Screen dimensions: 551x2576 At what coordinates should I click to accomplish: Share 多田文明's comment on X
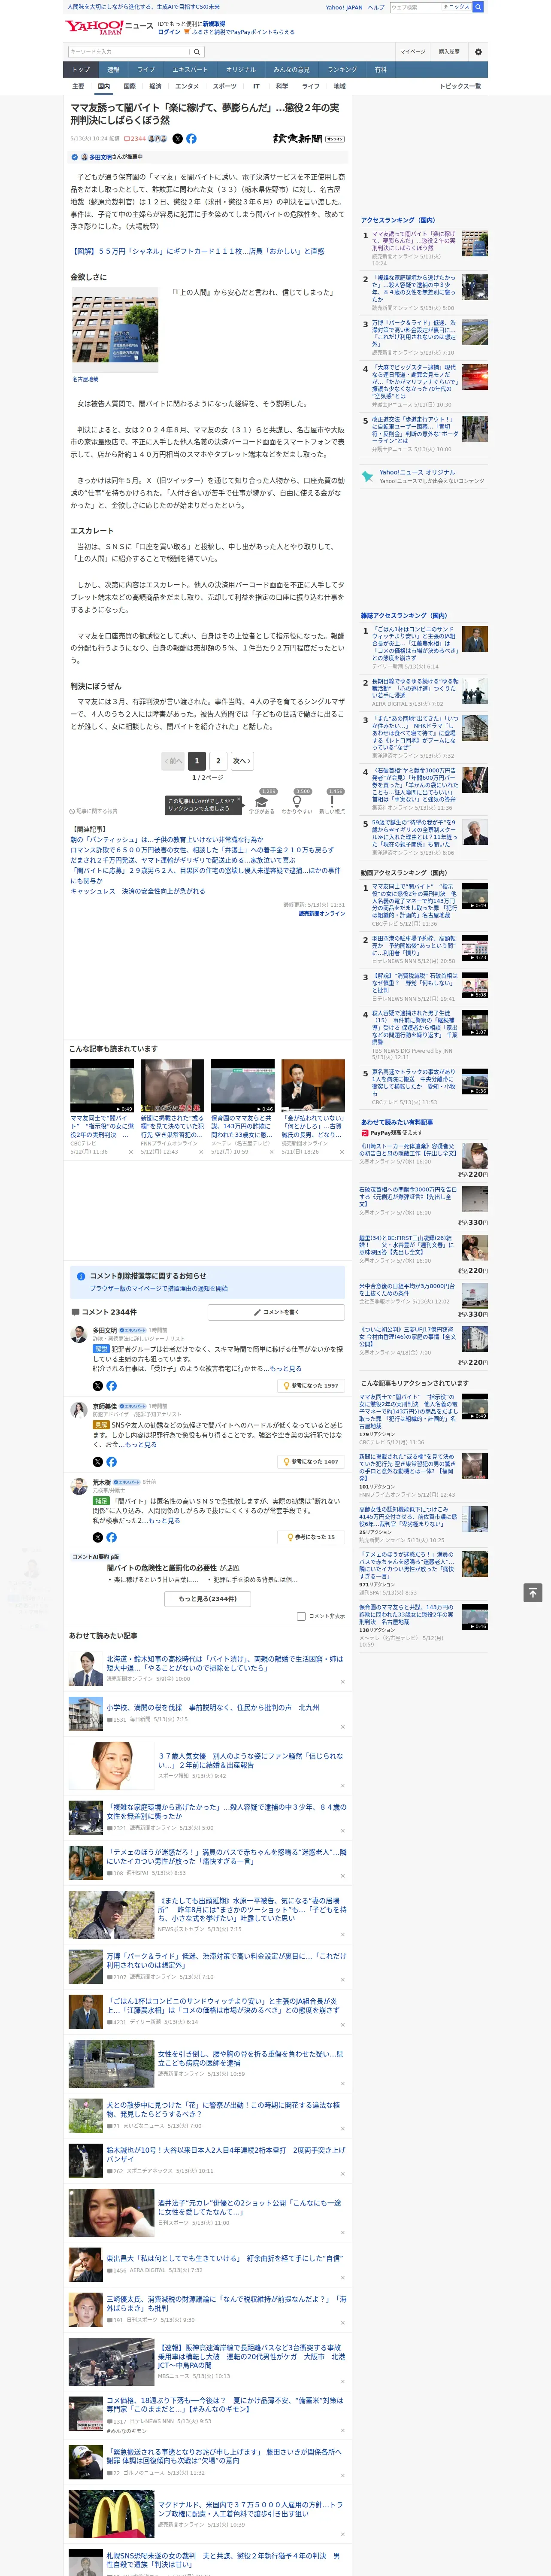98,1386
